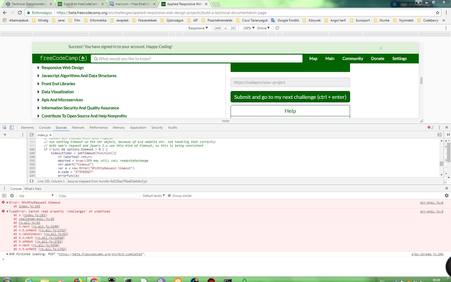Click Submit and go to my next challenge
The width and height of the screenshot is (451, 282).
click(290, 97)
